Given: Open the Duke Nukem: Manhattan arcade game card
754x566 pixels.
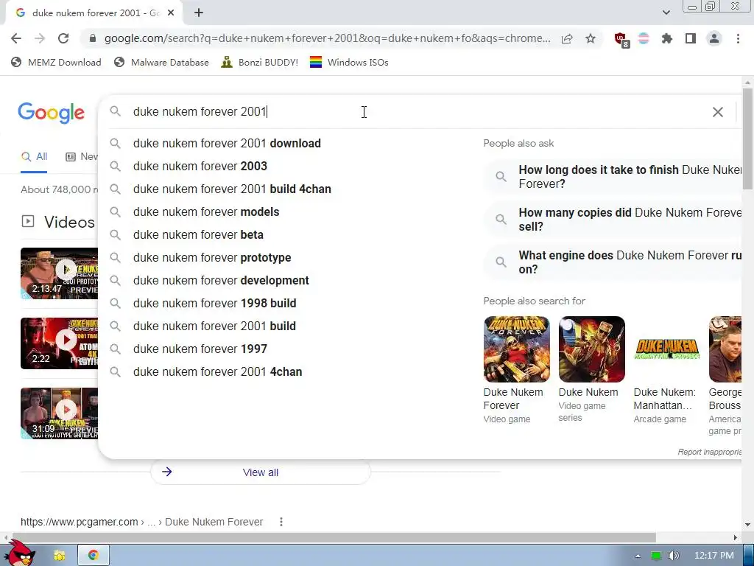Looking at the screenshot, I should tap(666, 370).
